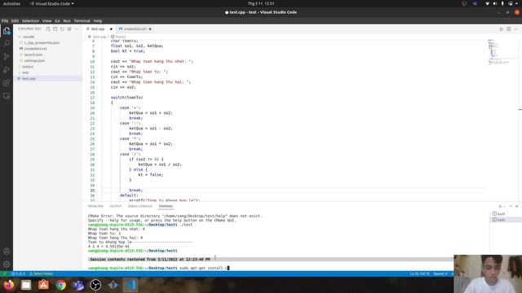Add a new terminal with plus icon
The height and width of the screenshot is (293, 522).
point(500,206)
